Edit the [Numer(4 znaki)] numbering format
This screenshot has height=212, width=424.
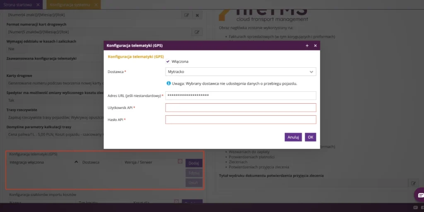[x=187, y=15]
